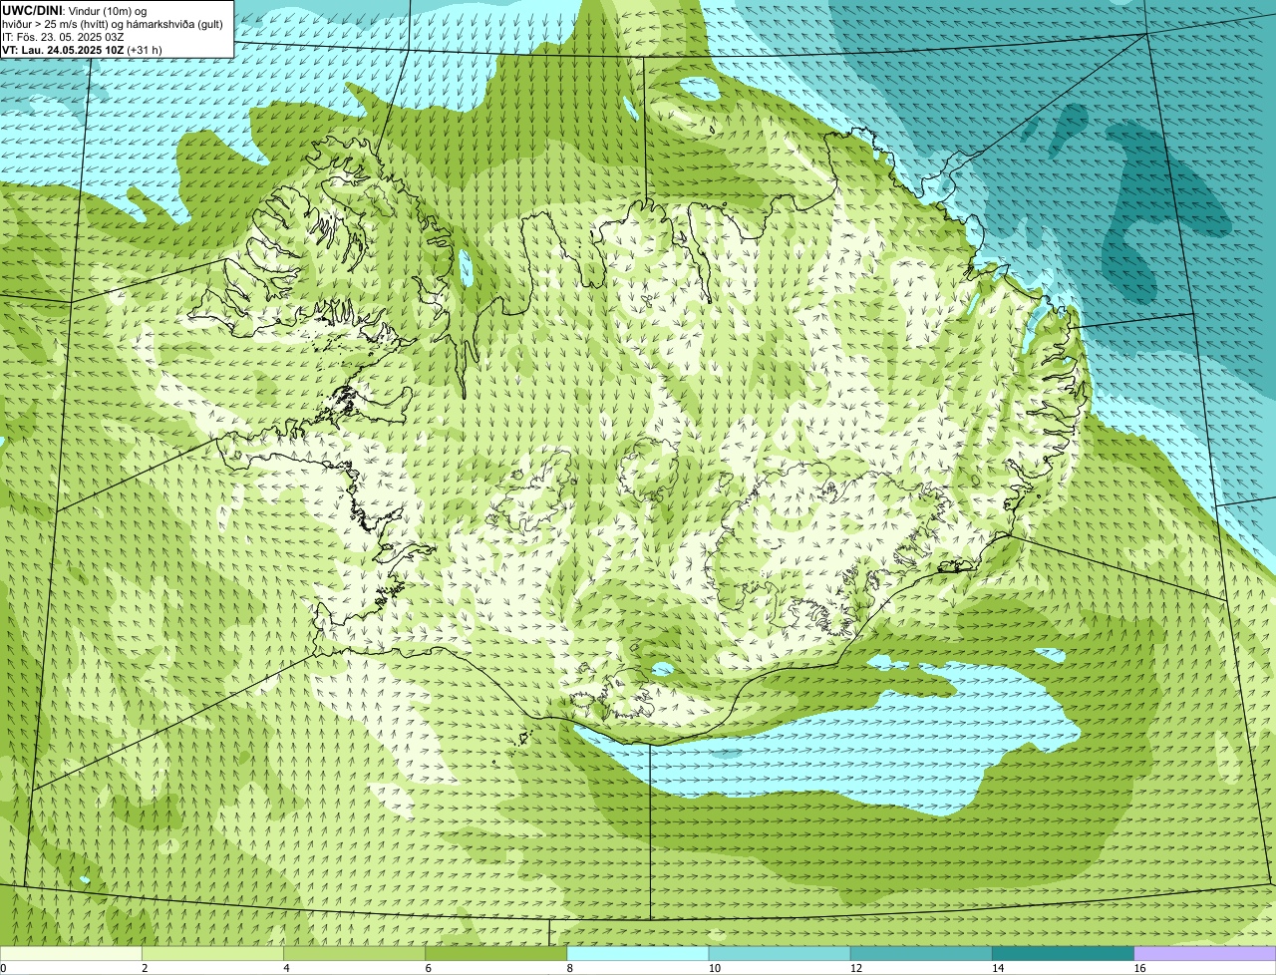Viewport: 1276px width, 975px height.
Task: Click the 8–10 m/s light cyan legend swatch
Action: coord(638,953)
